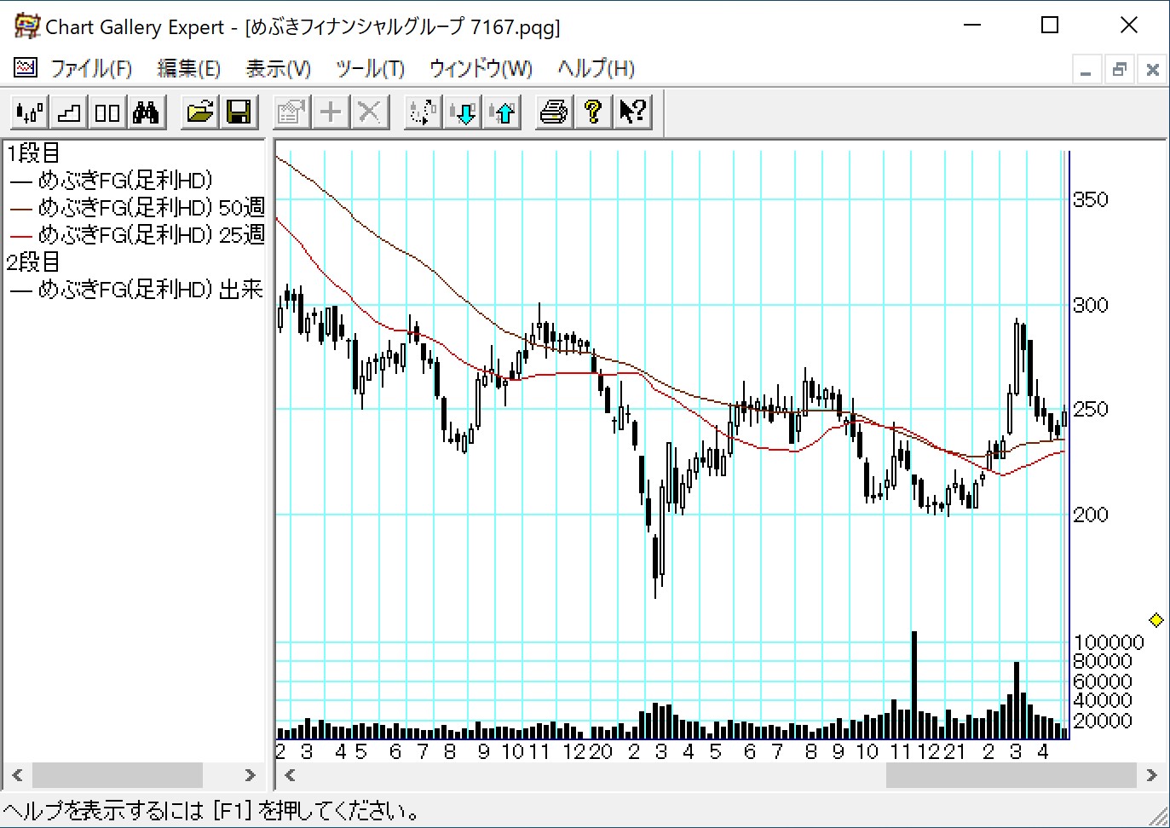
Task: Click the step chart toolbar icon
Action: [x=69, y=112]
